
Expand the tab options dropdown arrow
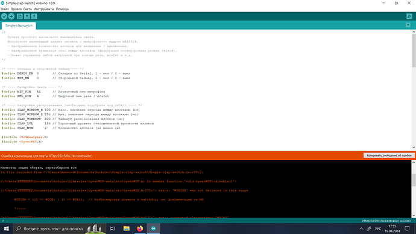(x=408, y=25)
